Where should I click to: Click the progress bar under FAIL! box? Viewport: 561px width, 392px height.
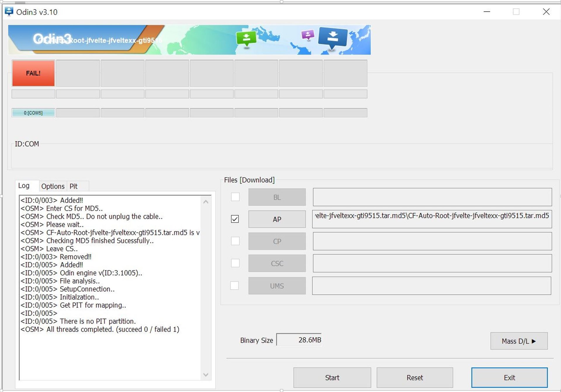click(33, 94)
